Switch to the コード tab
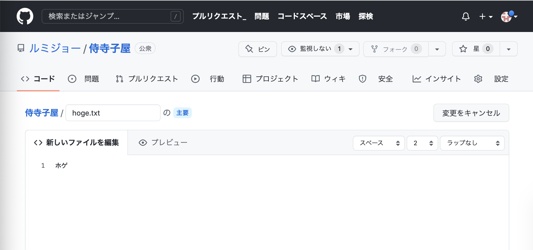 point(38,79)
